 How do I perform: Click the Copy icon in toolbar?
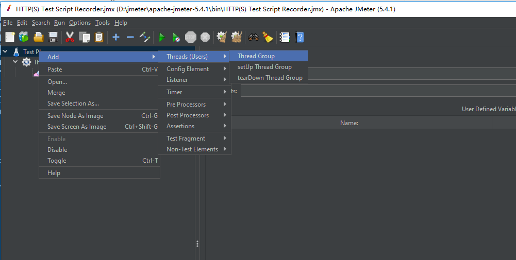pos(84,37)
